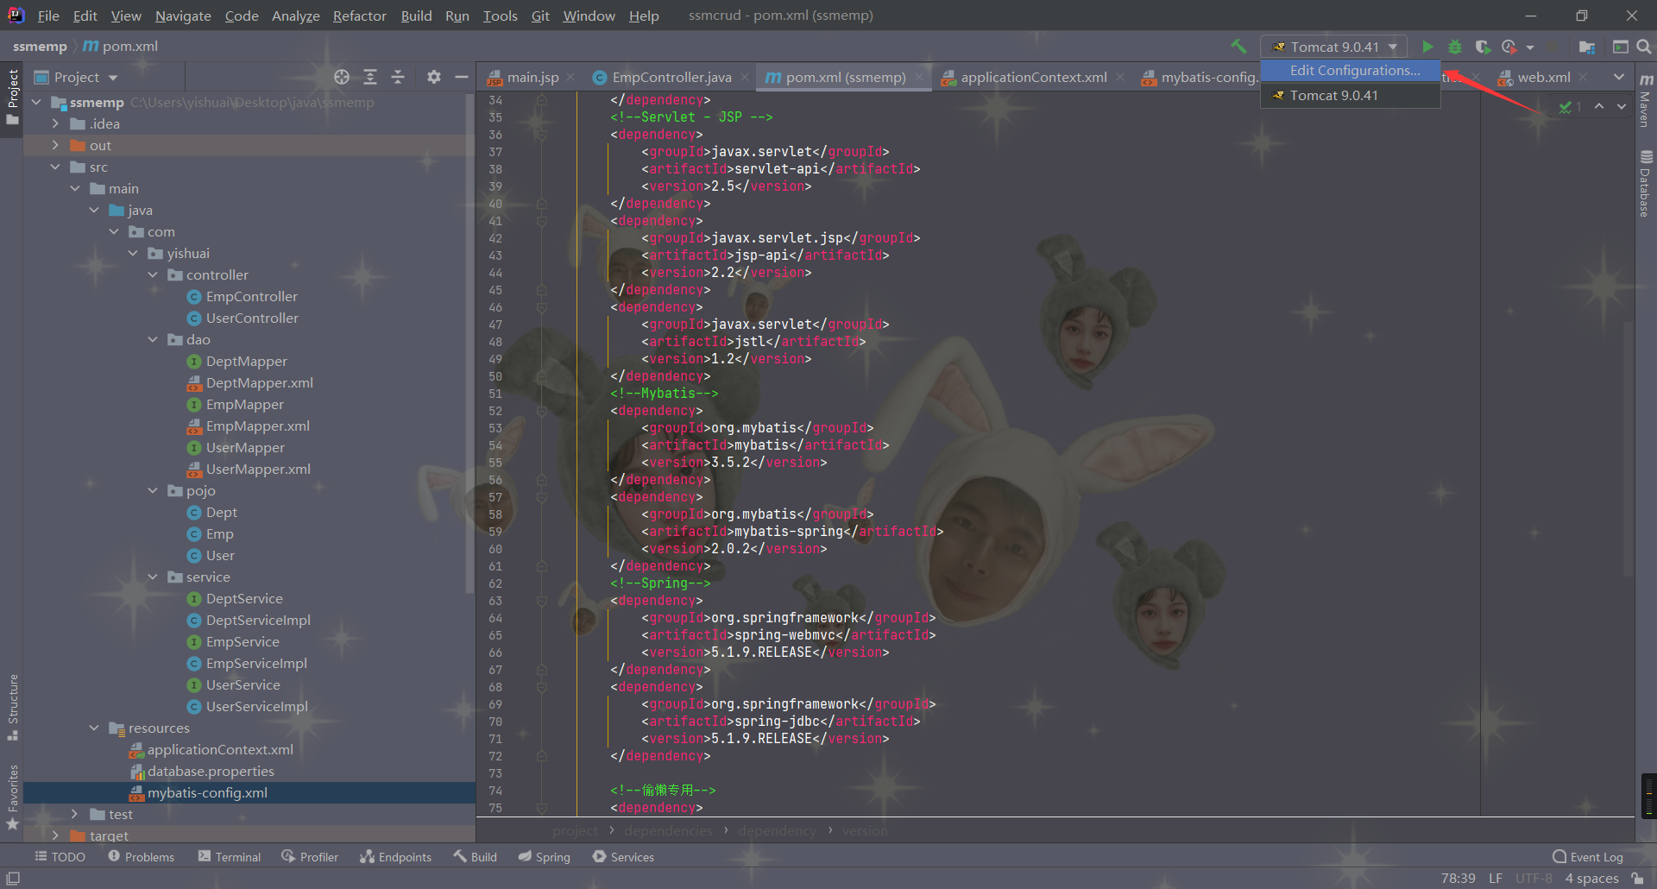Collapse the controller package
Screen dimensions: 1657x889
[x=153, y=274]
